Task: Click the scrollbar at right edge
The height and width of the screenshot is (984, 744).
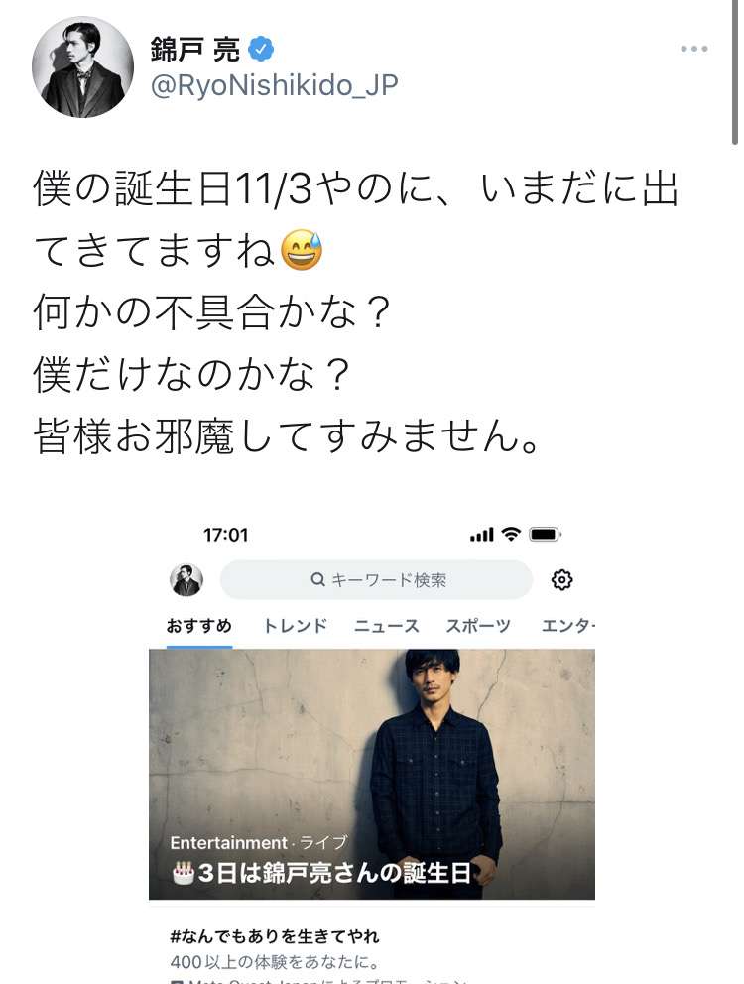Action: [x=735, y=72]
